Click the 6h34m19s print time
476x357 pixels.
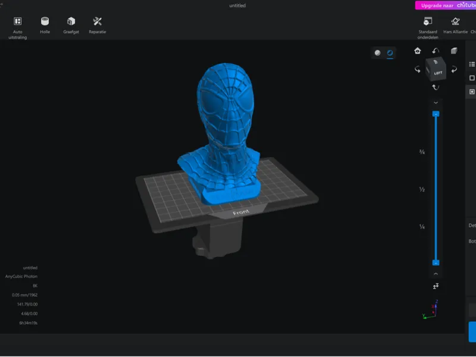click(28, 323)
